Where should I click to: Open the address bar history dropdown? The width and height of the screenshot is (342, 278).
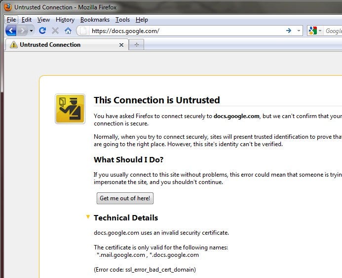[299, 31]
